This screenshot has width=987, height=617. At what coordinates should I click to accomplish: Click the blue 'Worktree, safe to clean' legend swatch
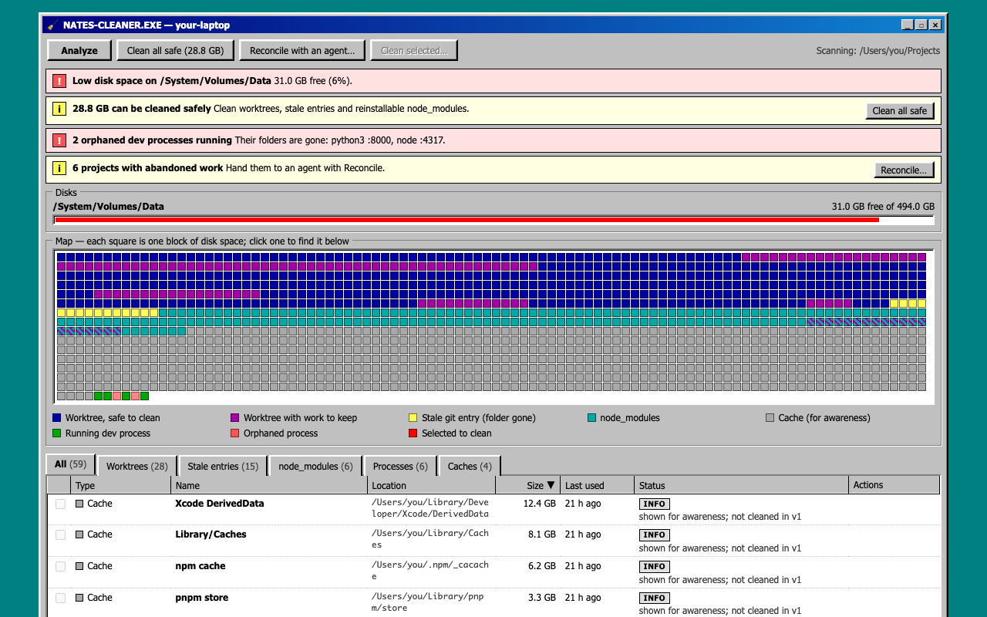click(57, 418)
